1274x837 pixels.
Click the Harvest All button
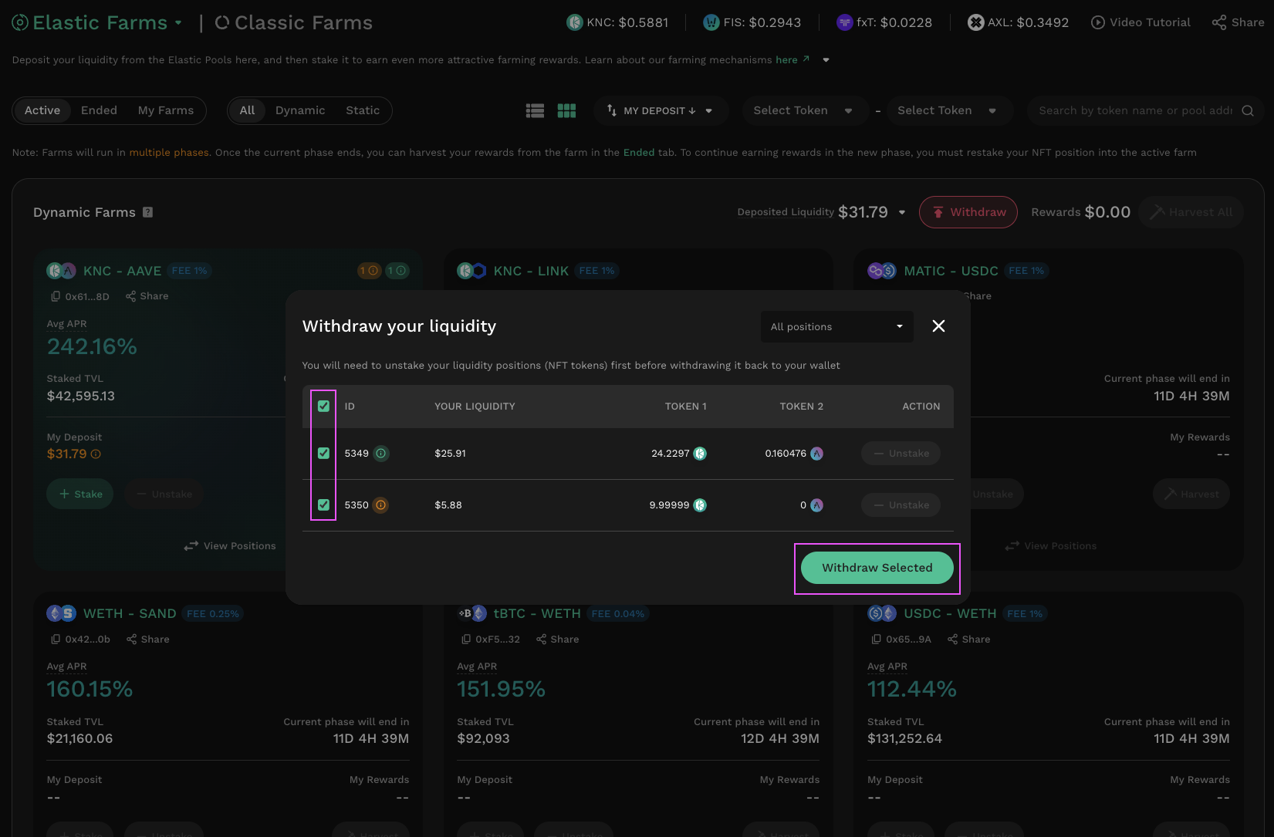coord(1191,212)
